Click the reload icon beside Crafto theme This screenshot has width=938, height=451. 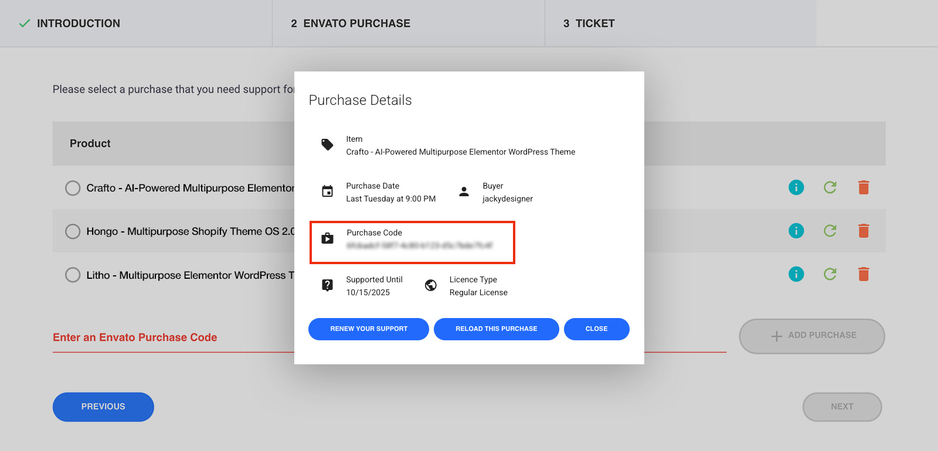829,187
